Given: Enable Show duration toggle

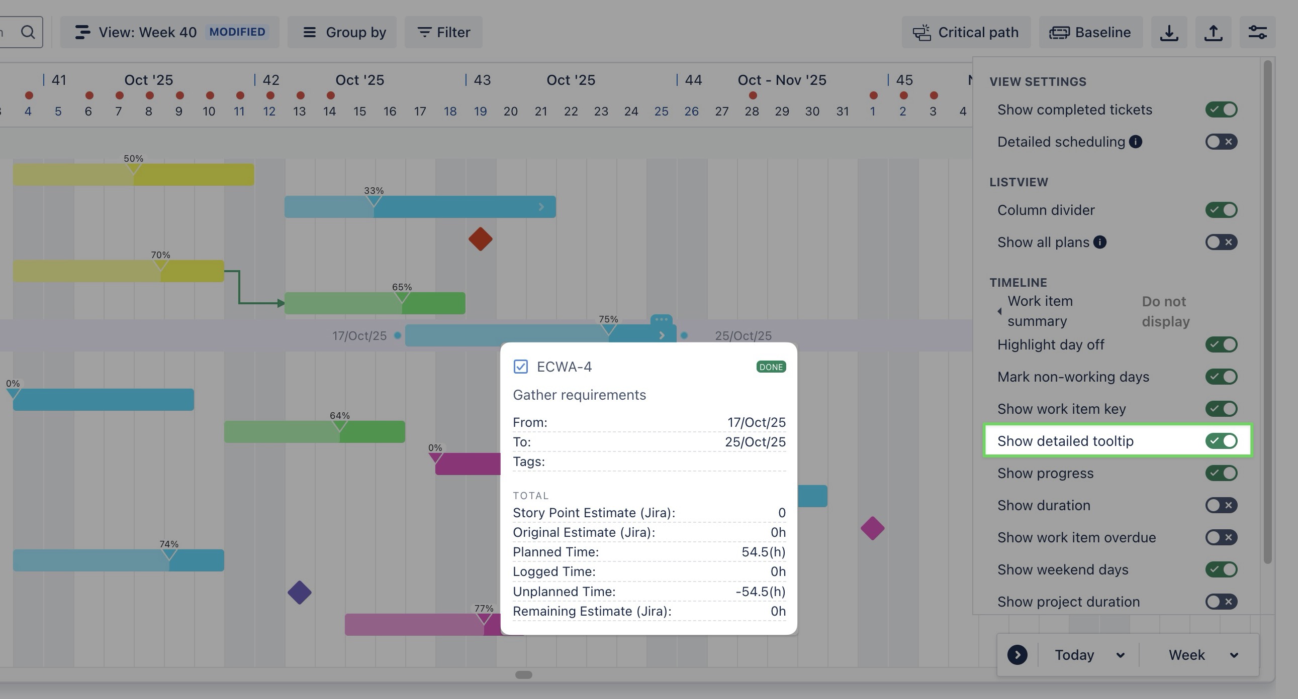Looking at the screenshot, I should coord(1221,505).
